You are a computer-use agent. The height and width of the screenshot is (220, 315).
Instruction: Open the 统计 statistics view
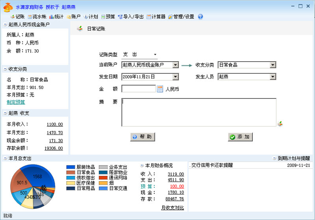click(56, 16)
